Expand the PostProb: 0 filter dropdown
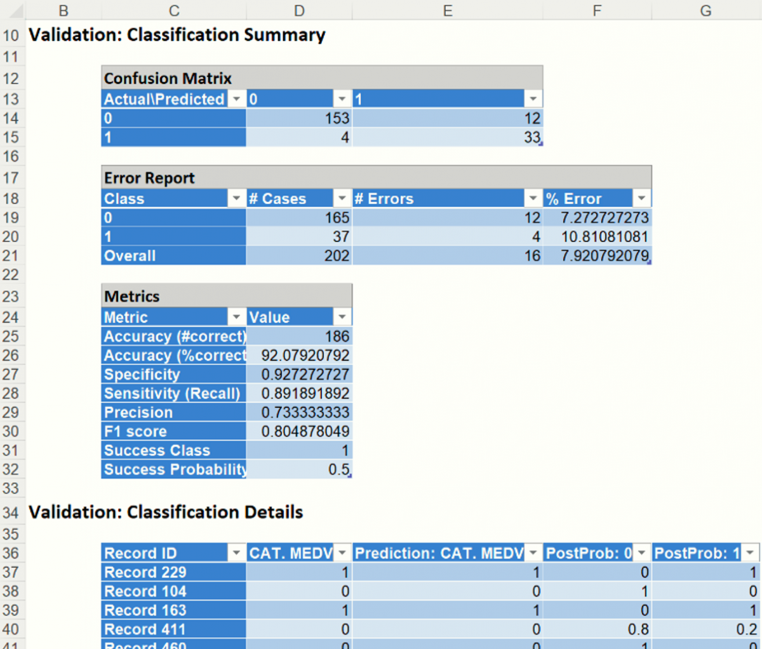Screen dimensions: 762x649 coord(641,553)
